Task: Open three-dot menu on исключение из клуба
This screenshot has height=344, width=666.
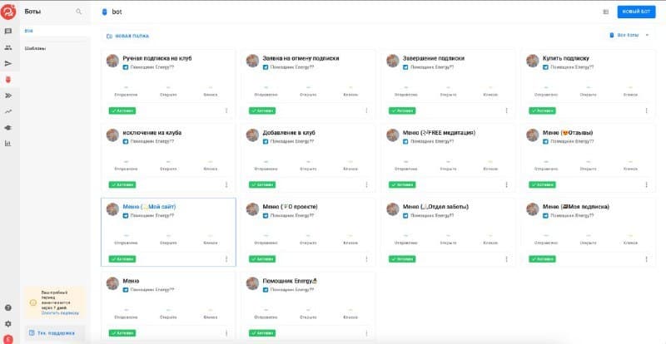Action: [x=226, y=185]
